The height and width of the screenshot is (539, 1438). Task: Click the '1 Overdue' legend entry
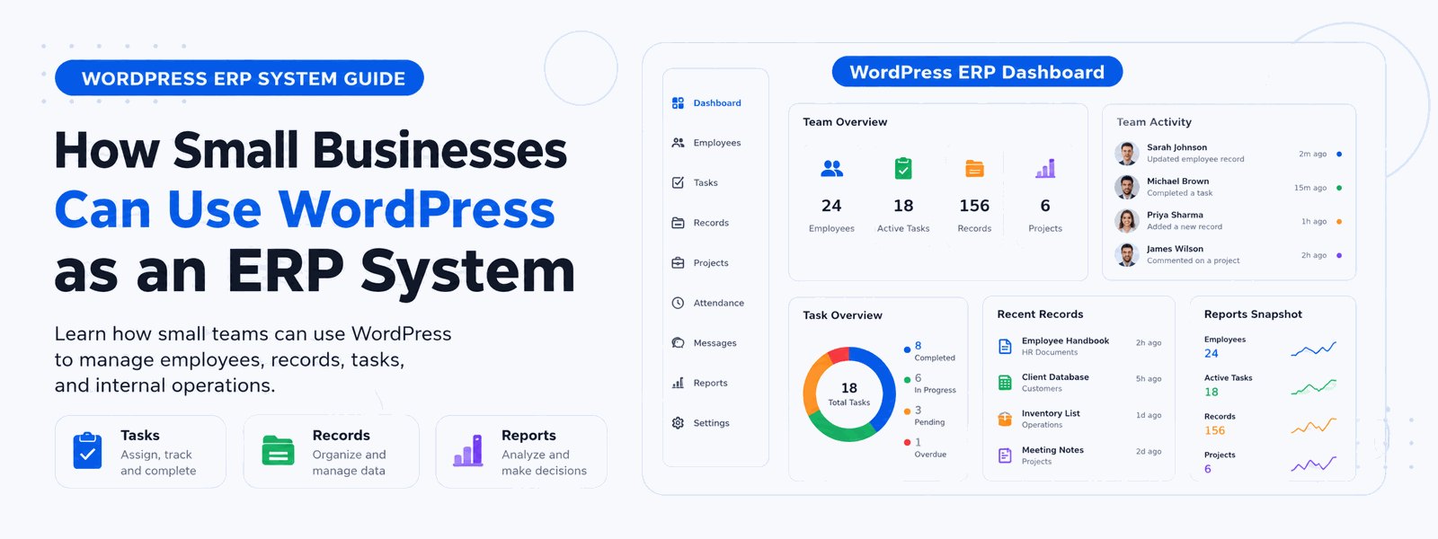[926, 448]
